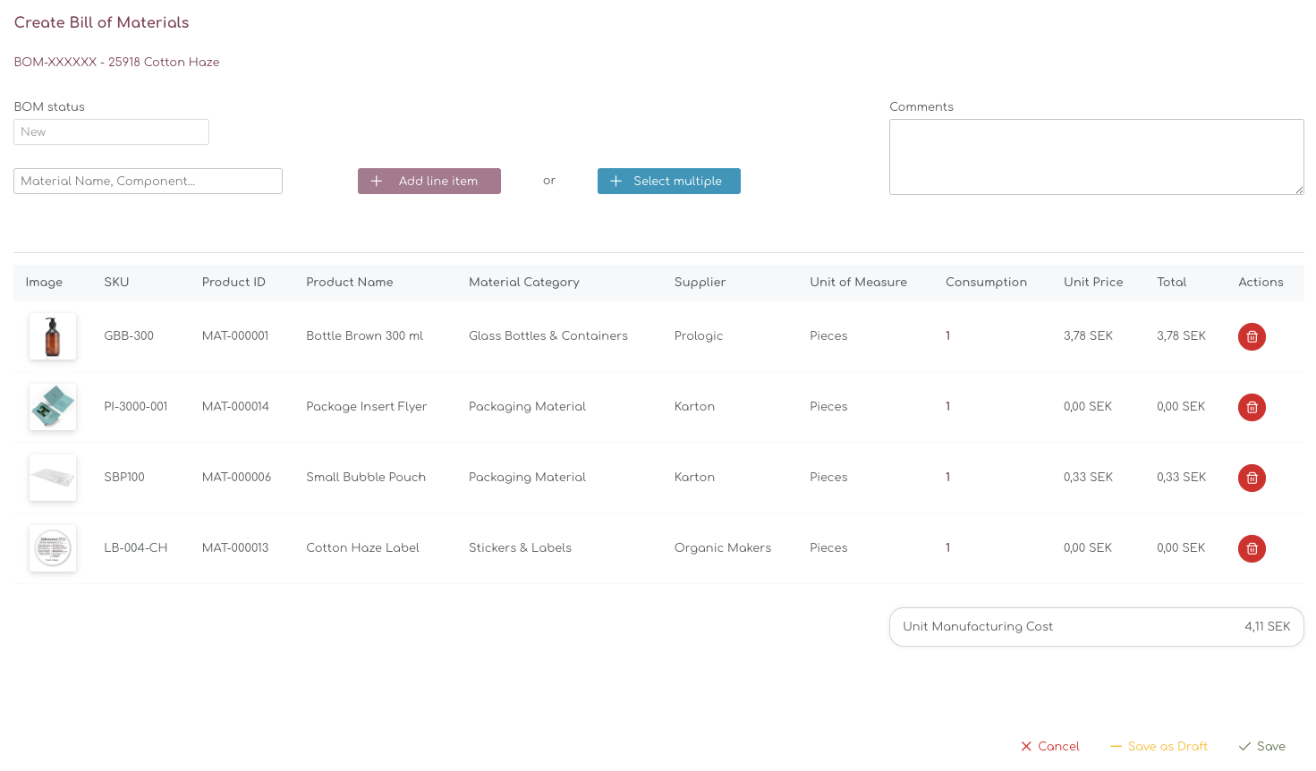The image size is (1316, 771).
Task: Click the X icon beside Cancel
Action: pyautogui.click(x=1026, y=746)
